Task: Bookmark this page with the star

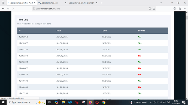Action: point(154,8)
